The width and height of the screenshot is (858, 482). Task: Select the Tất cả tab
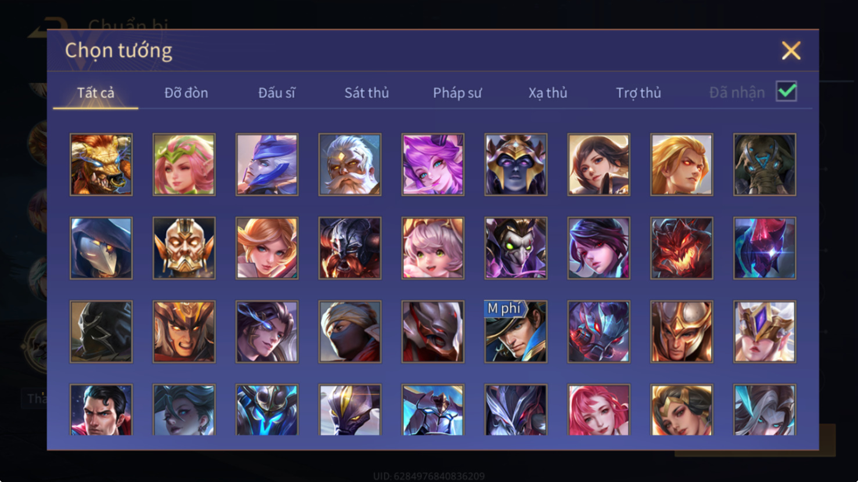[96, 93]
